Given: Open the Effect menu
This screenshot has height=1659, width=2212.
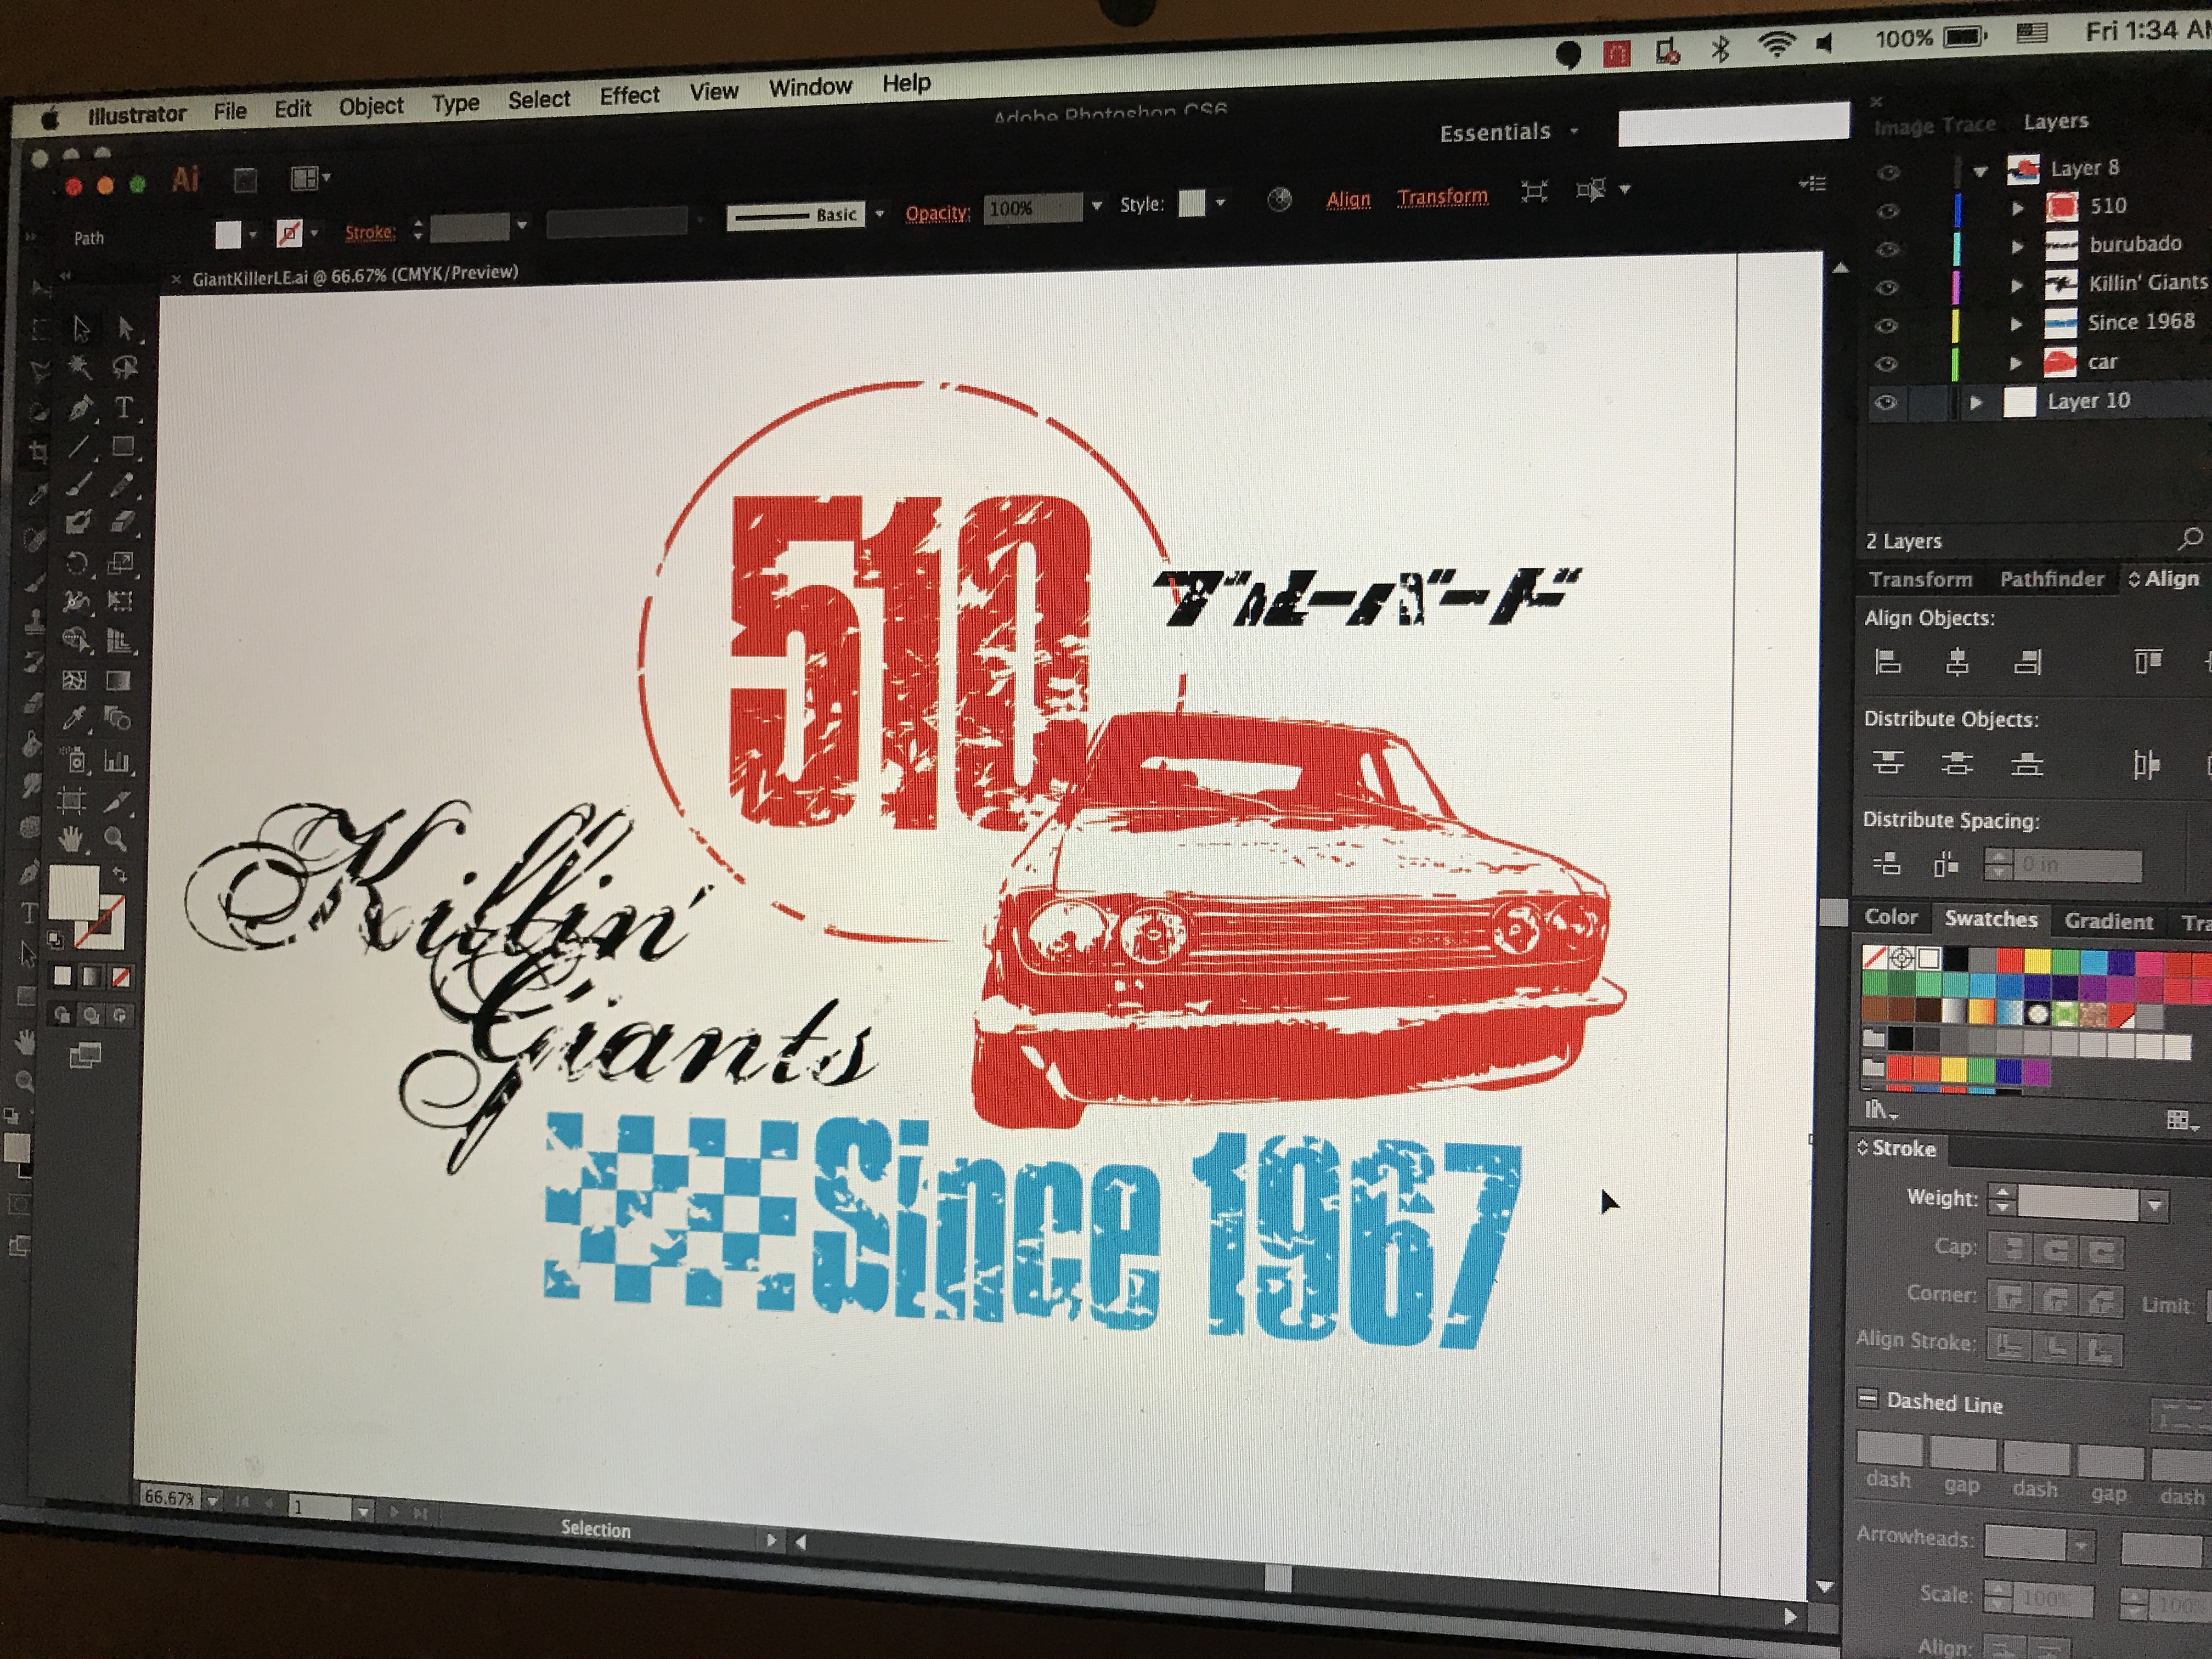Looking at the screenshot, I should [630, 96].
